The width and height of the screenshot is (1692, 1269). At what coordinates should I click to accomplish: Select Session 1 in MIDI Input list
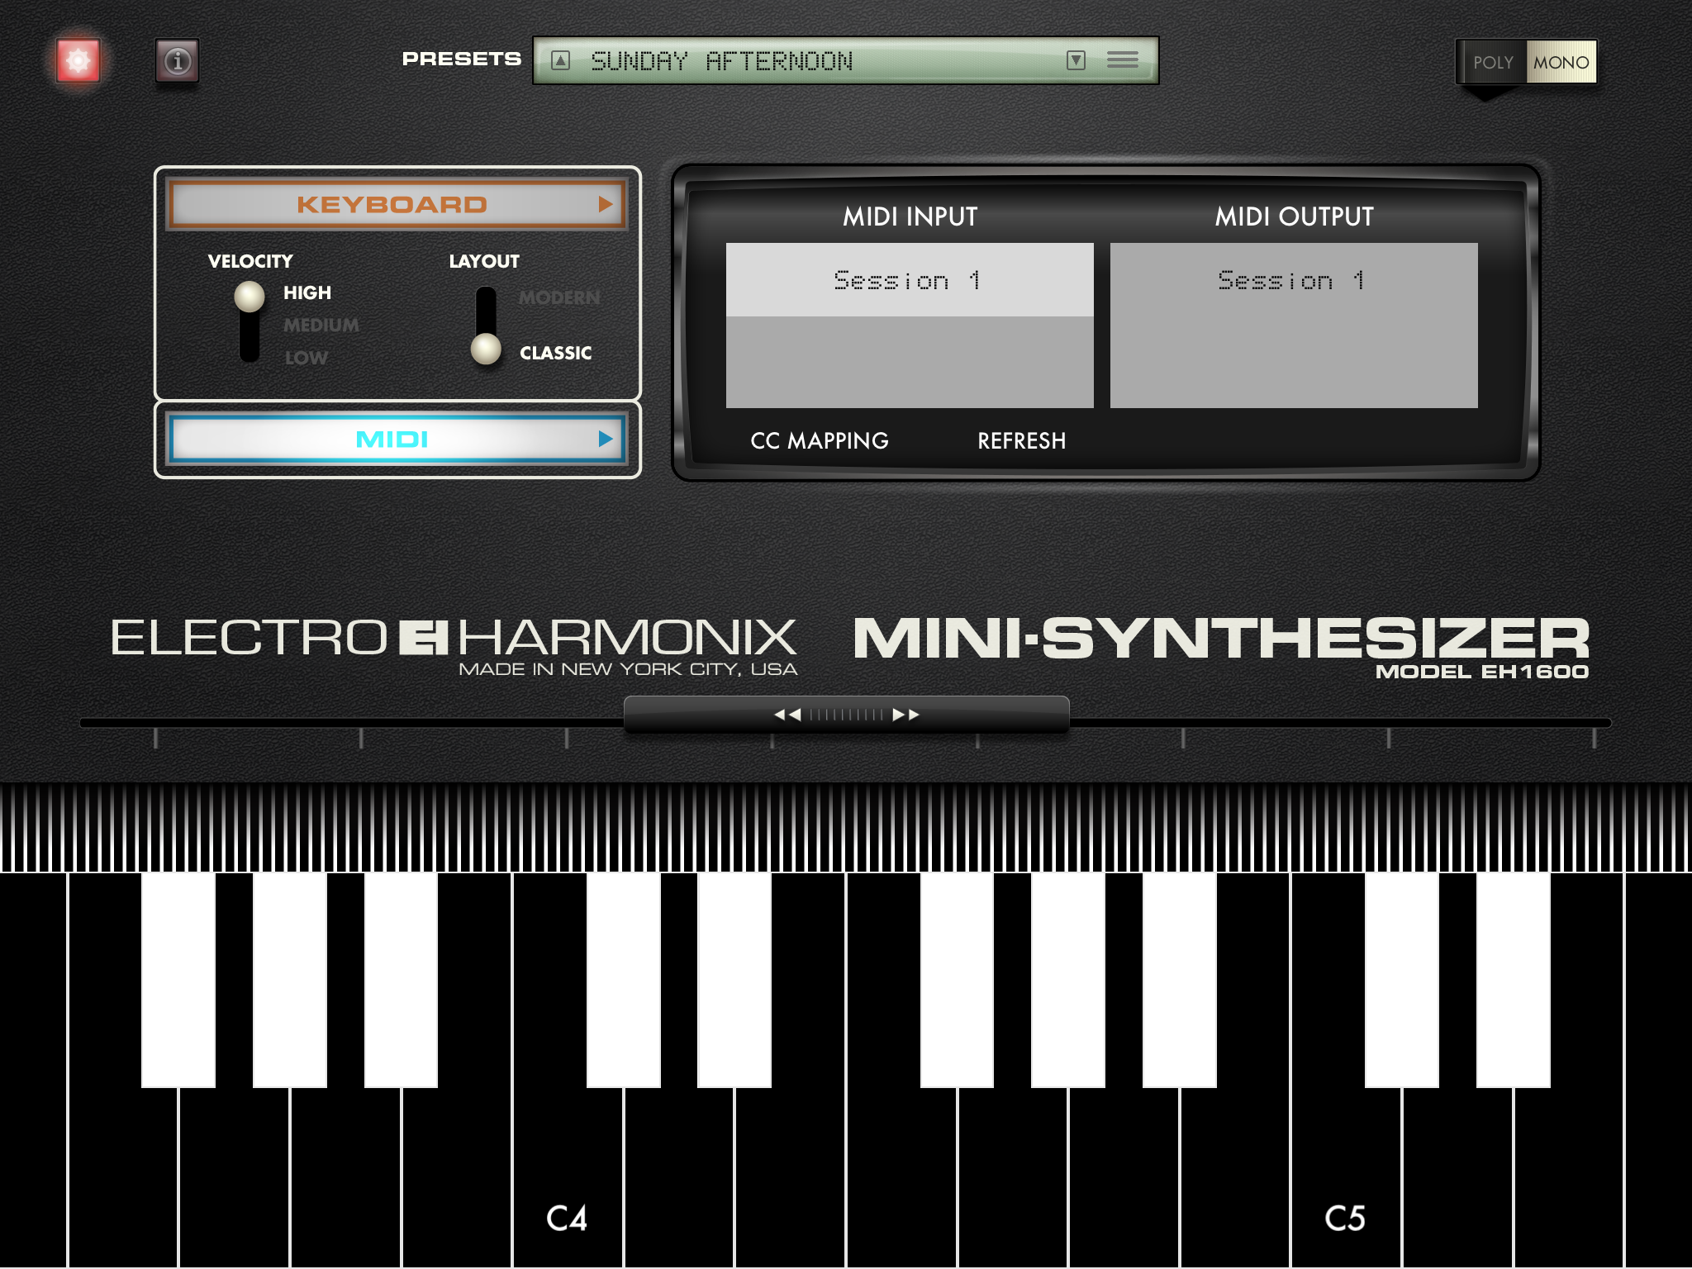click(x=909, y=280)
